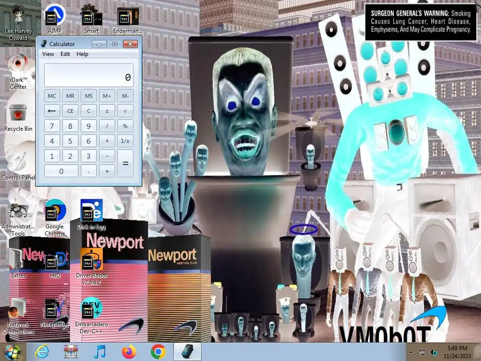Click the calculator 7 key
Image resolution: width=481 pixels, height=361 pixels.
[52, 126]
